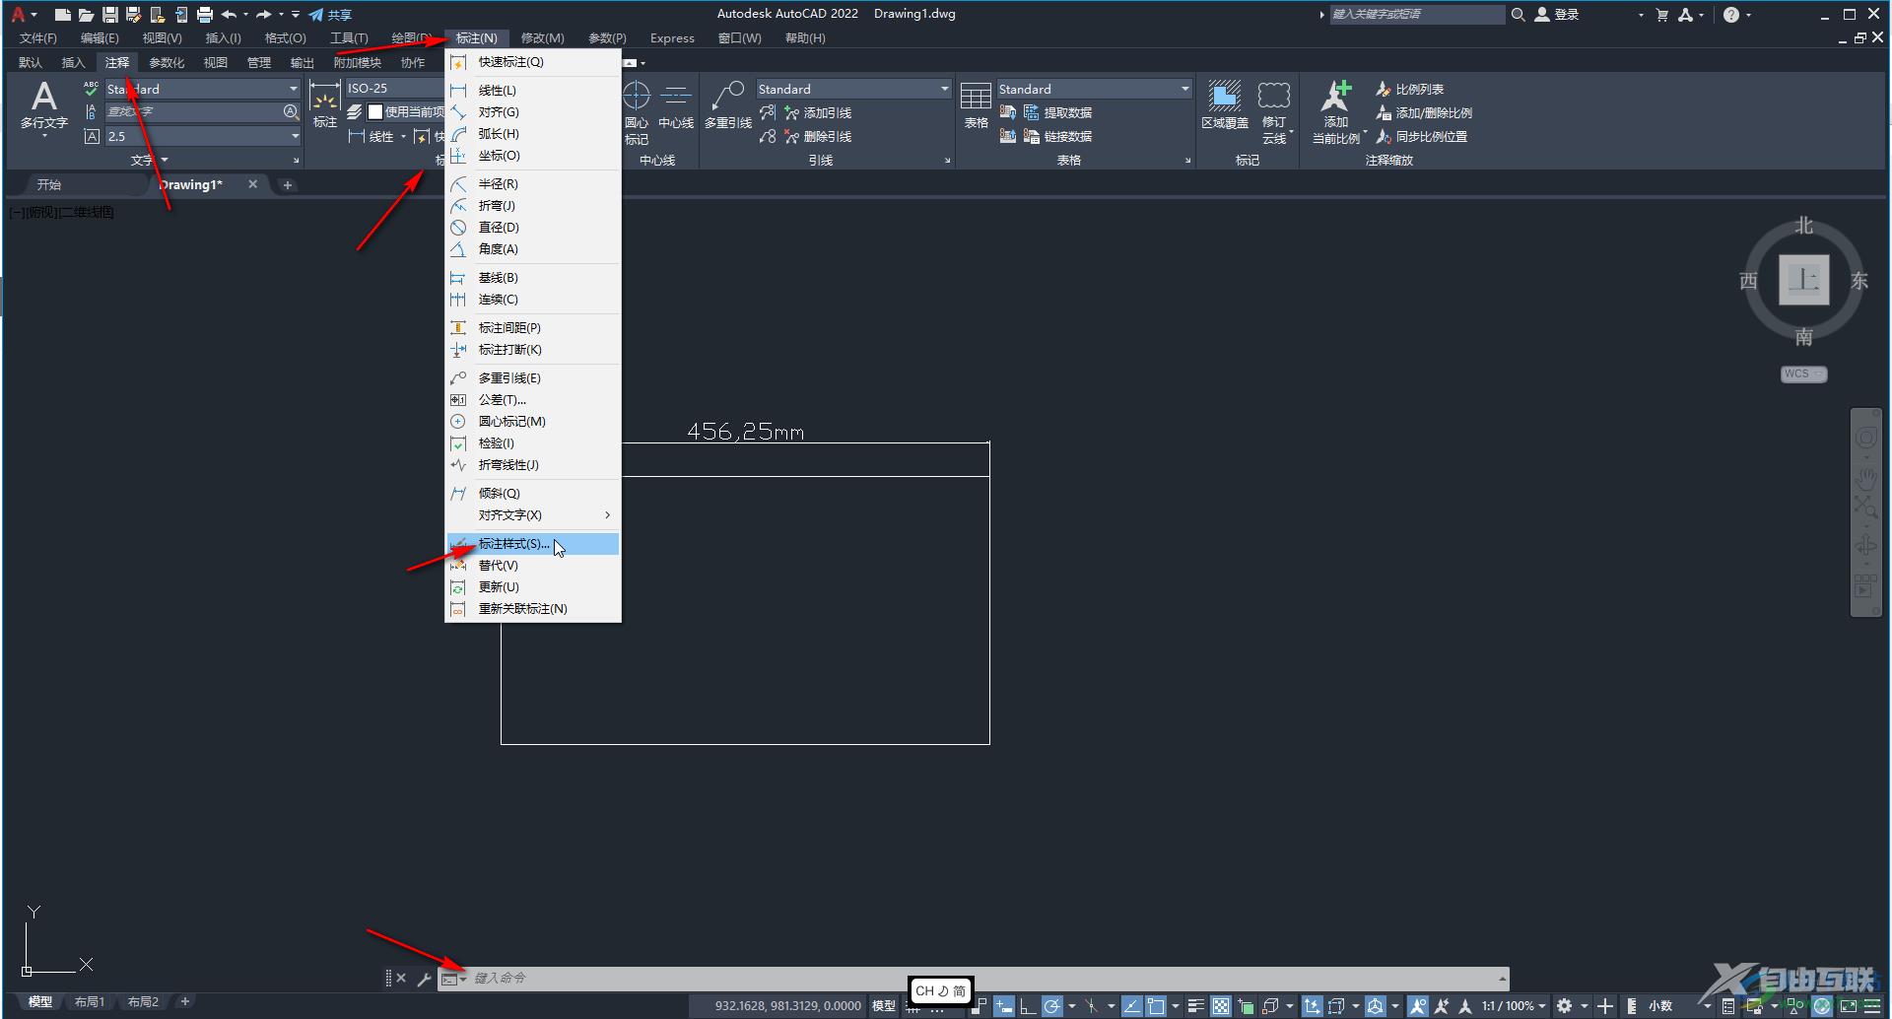Expand the 文字 text panel

[x=150, y=160]
